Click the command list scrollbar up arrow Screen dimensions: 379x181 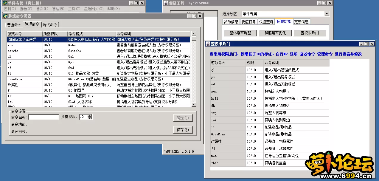point(194,34)
